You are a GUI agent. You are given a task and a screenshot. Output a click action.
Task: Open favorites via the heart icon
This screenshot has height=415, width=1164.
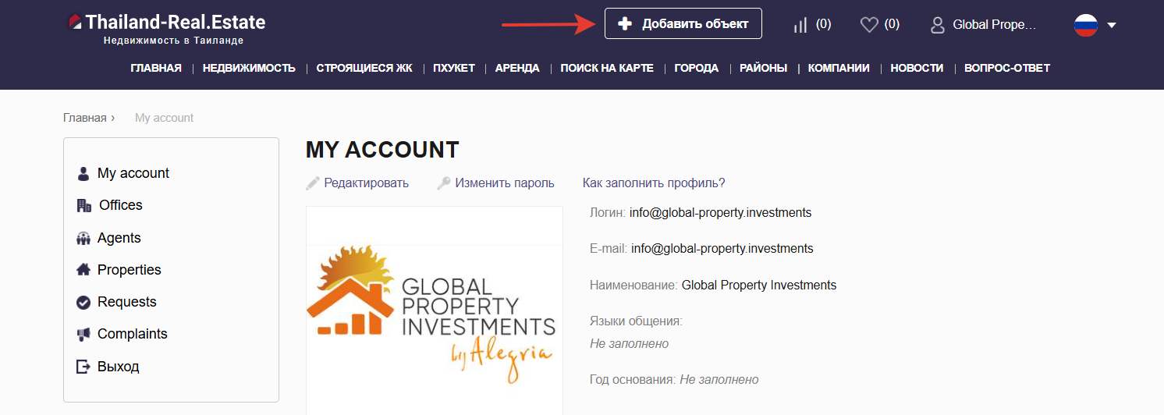tap(869, 25)
